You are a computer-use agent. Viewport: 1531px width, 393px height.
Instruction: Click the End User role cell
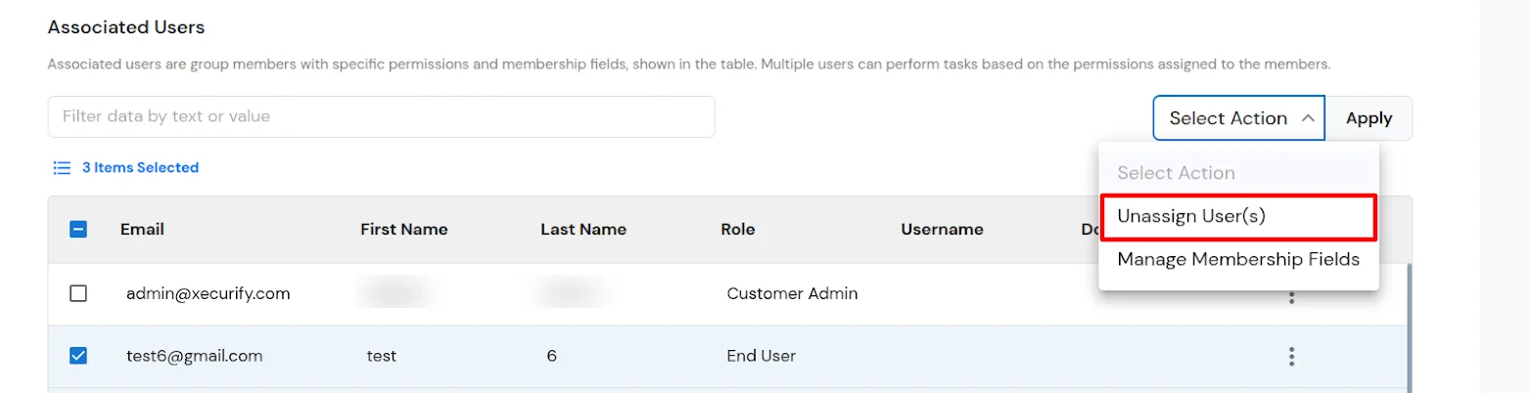tap(761, 356)
